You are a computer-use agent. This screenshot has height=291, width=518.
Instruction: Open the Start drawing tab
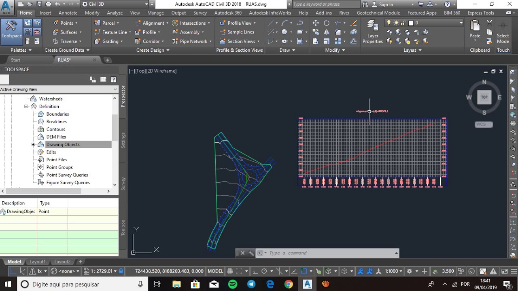click(x=15, y=60)
